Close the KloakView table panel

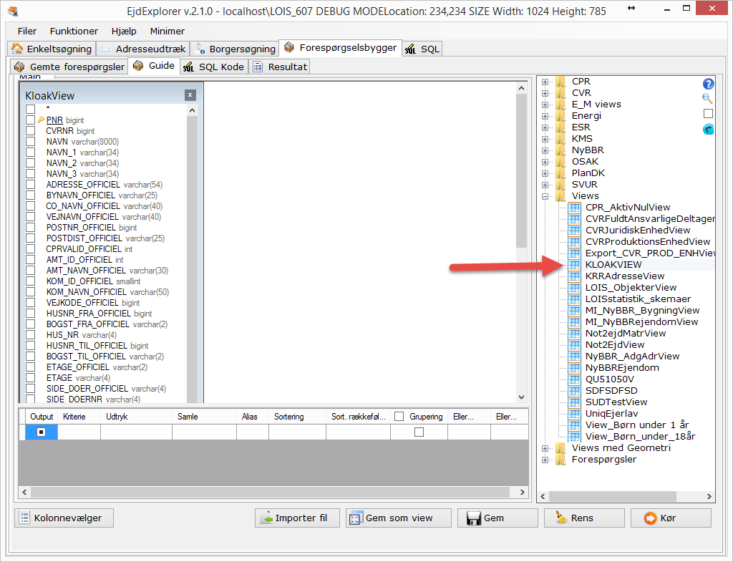[x=190, y=95]
